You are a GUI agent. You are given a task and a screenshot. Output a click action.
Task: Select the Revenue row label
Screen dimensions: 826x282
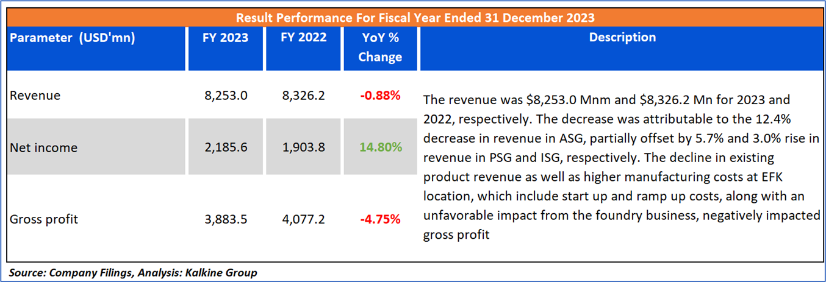pos(35,96)
